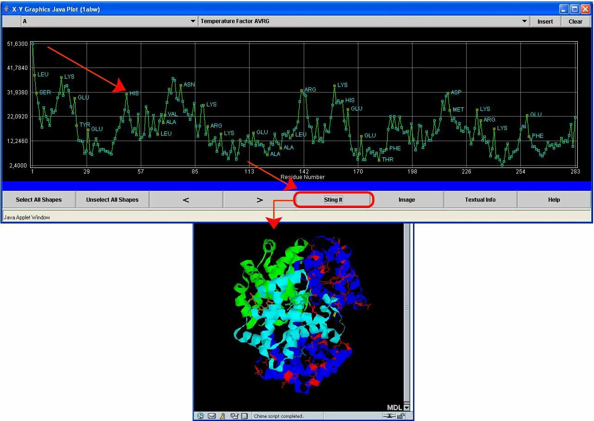Click the Sting It button

tap(333, 200)
